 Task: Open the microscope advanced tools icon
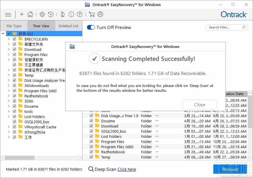click(x=63, y=14)
